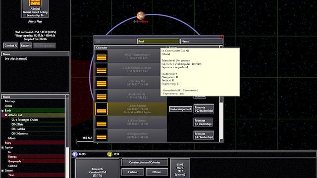Click the Rename fleet button

click(x=26, y=45)
